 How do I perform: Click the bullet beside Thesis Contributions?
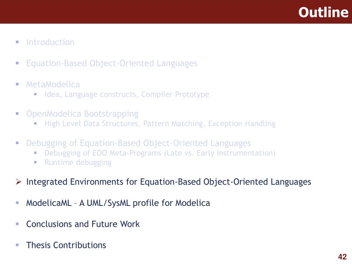coord(17,245)
